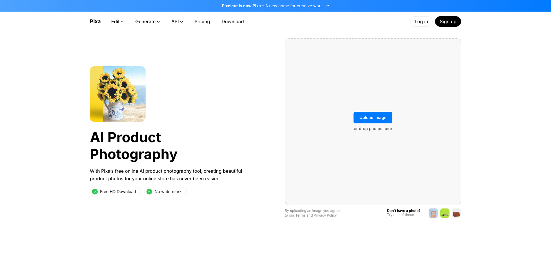Click the sunflower vase preview image
The height and width of the screenshot is (270, 551).
pyautogui.click(x=118, y=94)
